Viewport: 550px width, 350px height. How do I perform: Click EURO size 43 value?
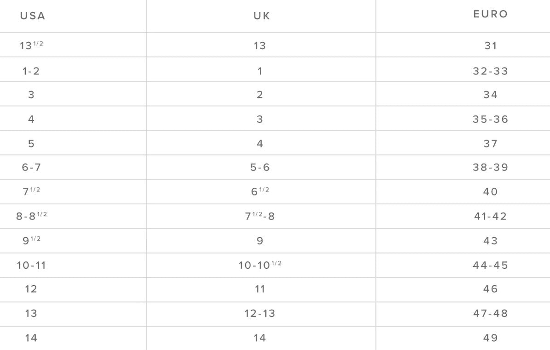(491, 241)
